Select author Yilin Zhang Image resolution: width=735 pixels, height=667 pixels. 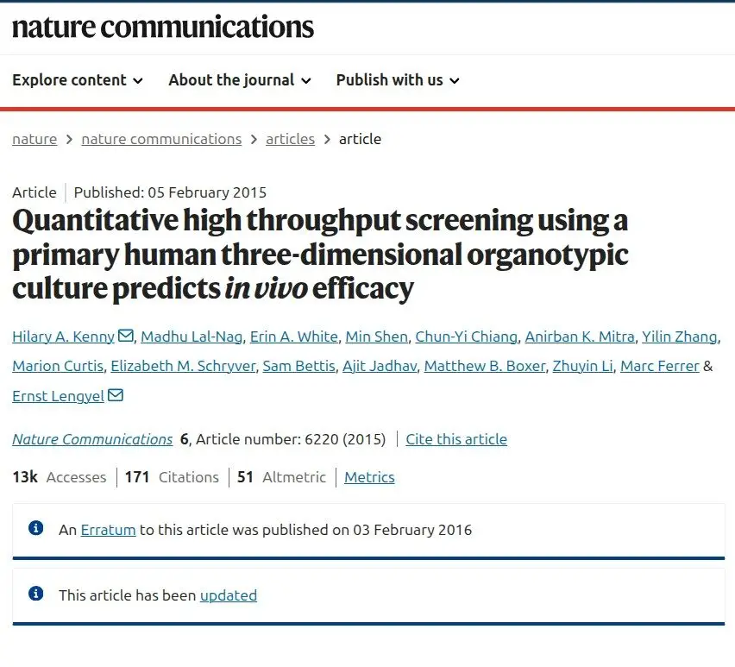pyautogui.click(x=680, y=337)
